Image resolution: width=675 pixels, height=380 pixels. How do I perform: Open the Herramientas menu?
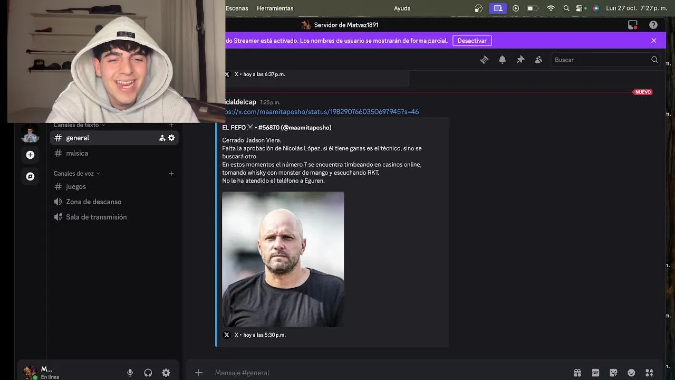[275, 8]
